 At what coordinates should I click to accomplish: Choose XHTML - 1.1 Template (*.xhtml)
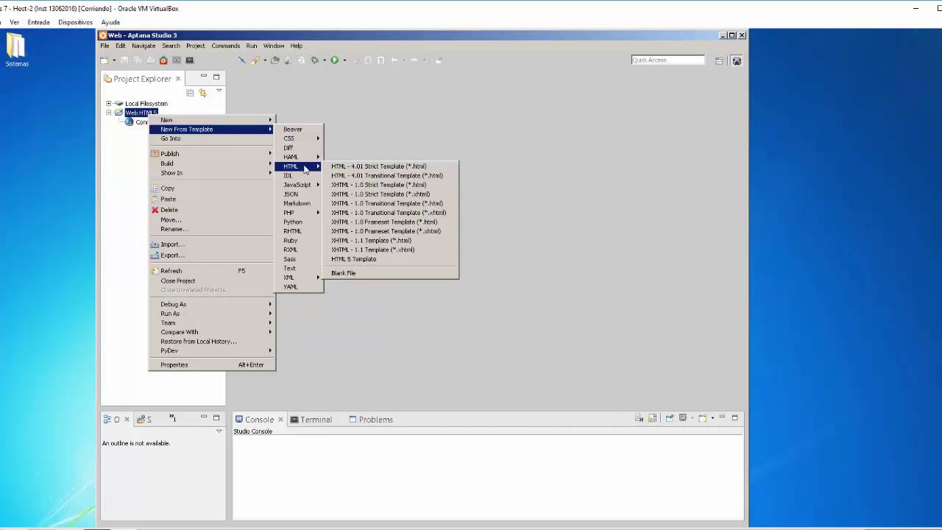[x=392, y=250]
